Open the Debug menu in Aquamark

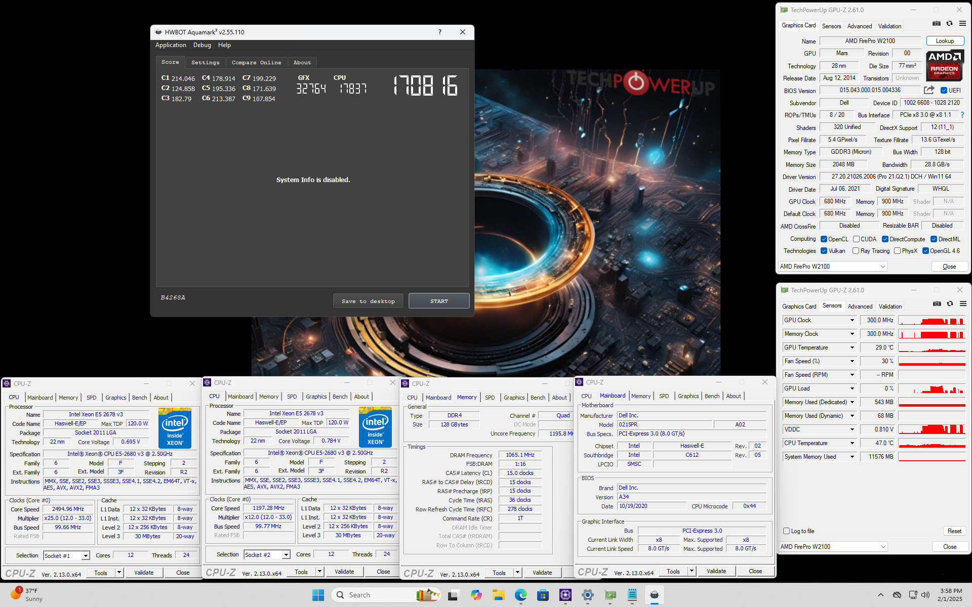(x=202, y=45)
